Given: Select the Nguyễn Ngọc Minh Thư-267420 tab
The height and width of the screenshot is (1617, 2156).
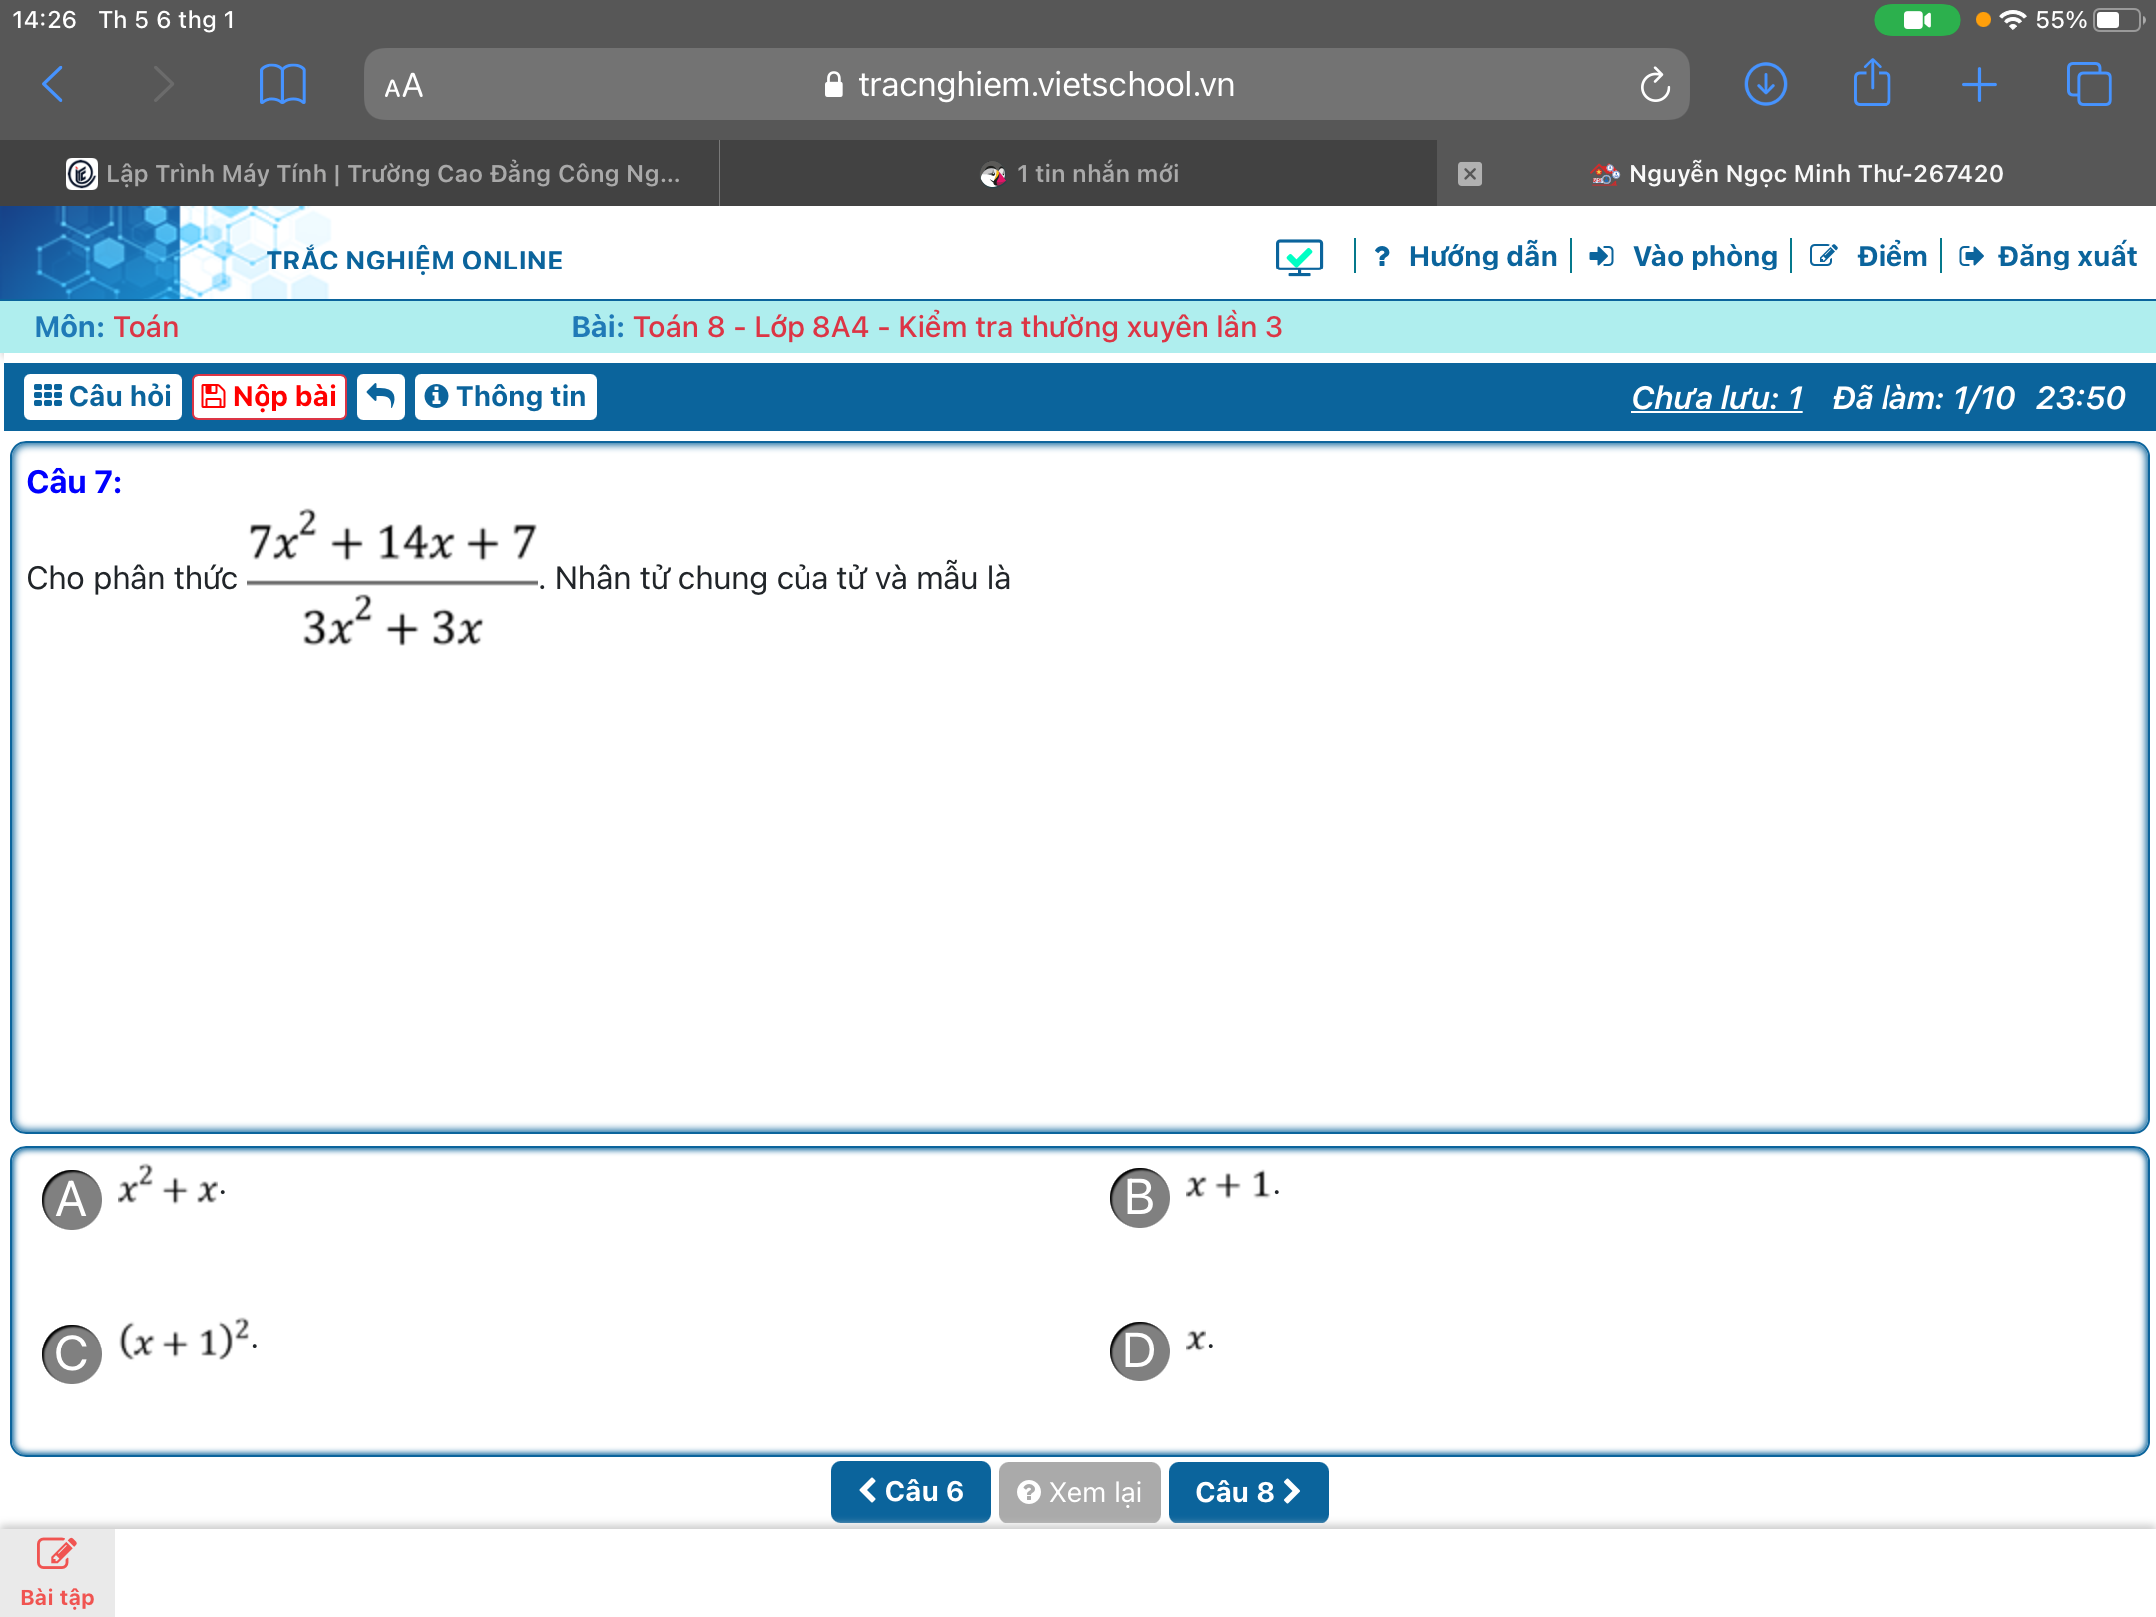Looking at the screenshot, I should (x=1797, y=173).
